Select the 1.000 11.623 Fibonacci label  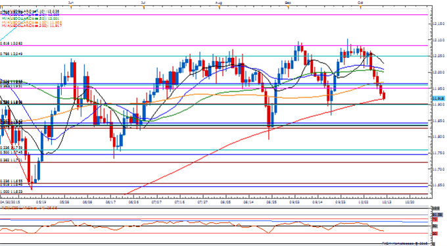(x=11, y=192)
